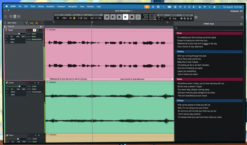Click the FEEDBACK button
Screen dimensions: 247x145
(236, 11)
